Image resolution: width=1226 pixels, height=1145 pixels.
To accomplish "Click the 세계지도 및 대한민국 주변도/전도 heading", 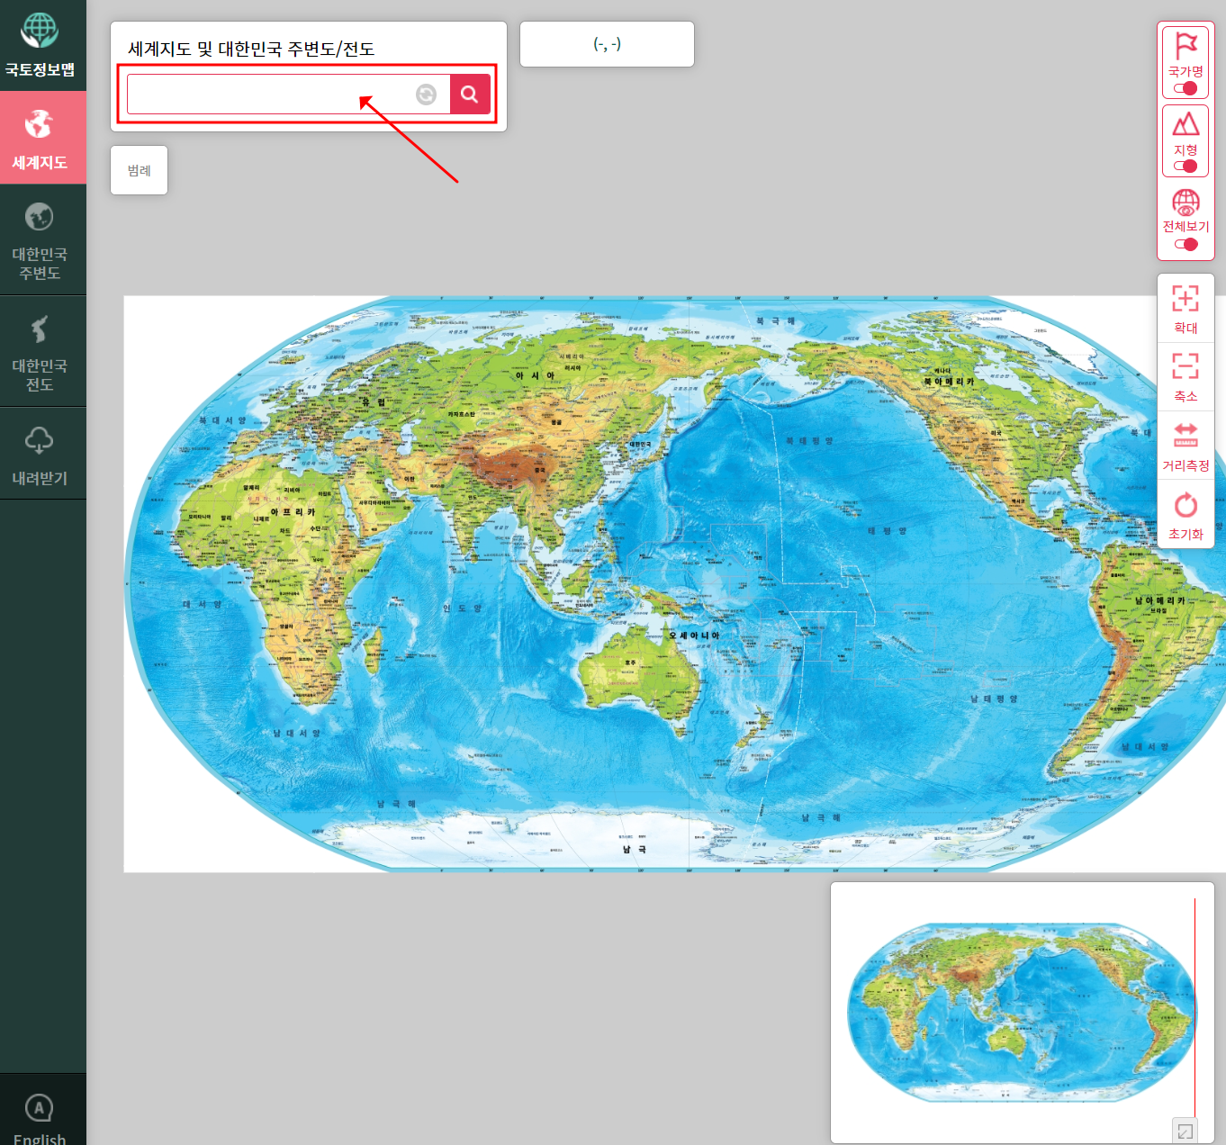I will (251, 49).
